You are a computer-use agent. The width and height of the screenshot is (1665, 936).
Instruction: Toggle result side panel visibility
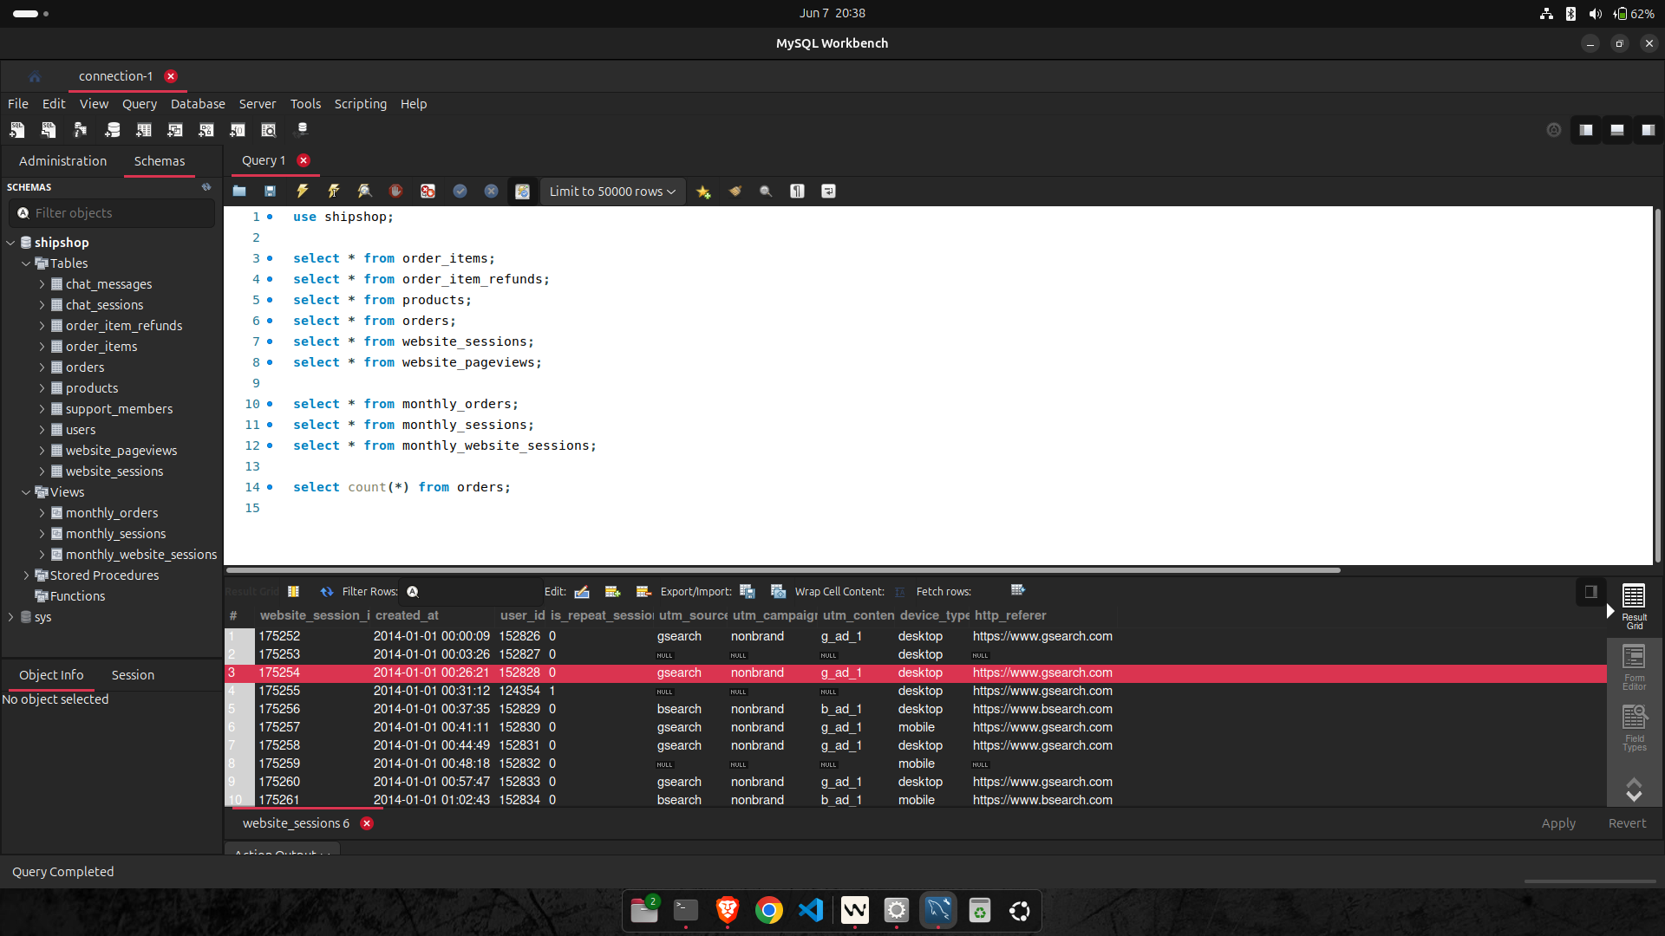click(x=1590, y=592)
